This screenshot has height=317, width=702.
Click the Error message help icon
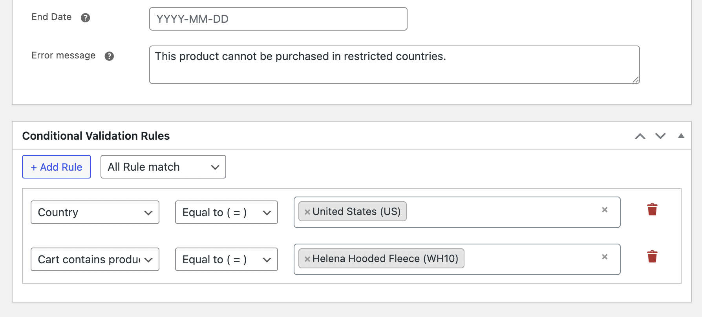tap(109, 56)
